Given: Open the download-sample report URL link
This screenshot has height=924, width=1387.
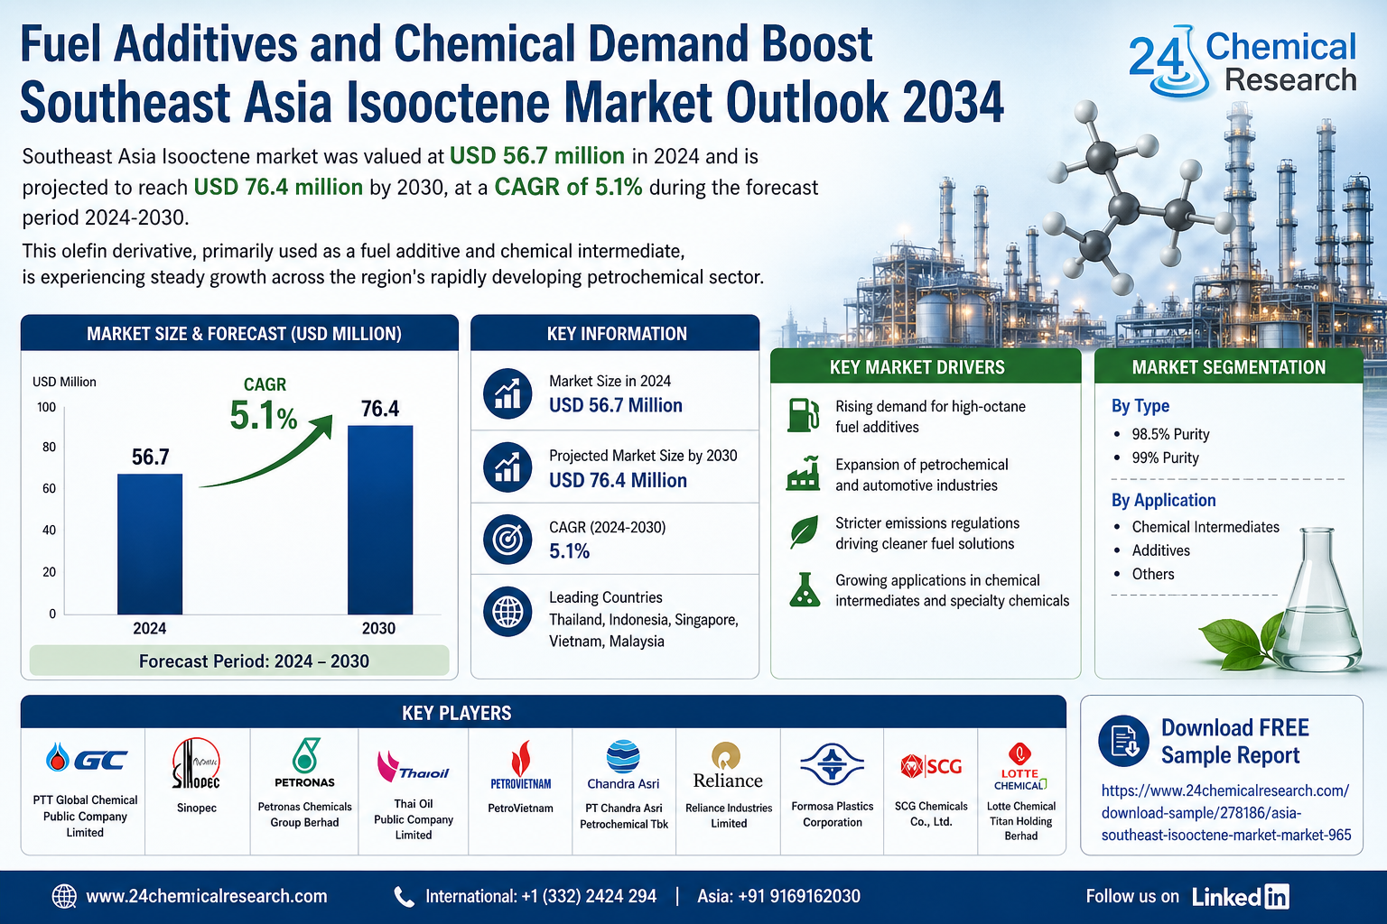Looking at the screenshot, I should tap(1225, 813).
